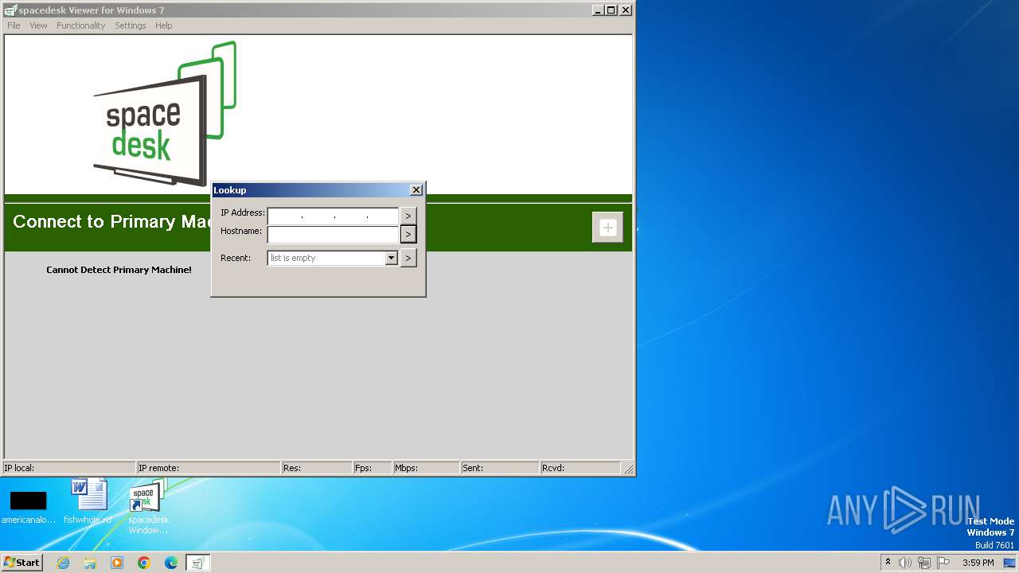1019x573 pixels.
Task: Open the View menu
Action: click(x=38, y=25)
